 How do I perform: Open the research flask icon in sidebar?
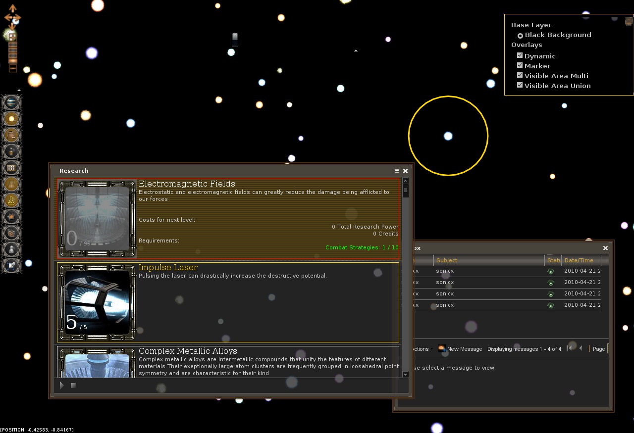pos(11,200)
